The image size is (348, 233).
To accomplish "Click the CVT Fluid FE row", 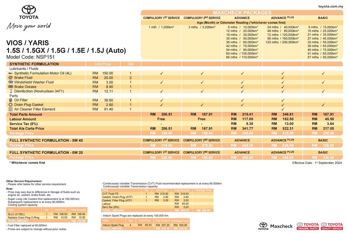I will coord(157,194).
